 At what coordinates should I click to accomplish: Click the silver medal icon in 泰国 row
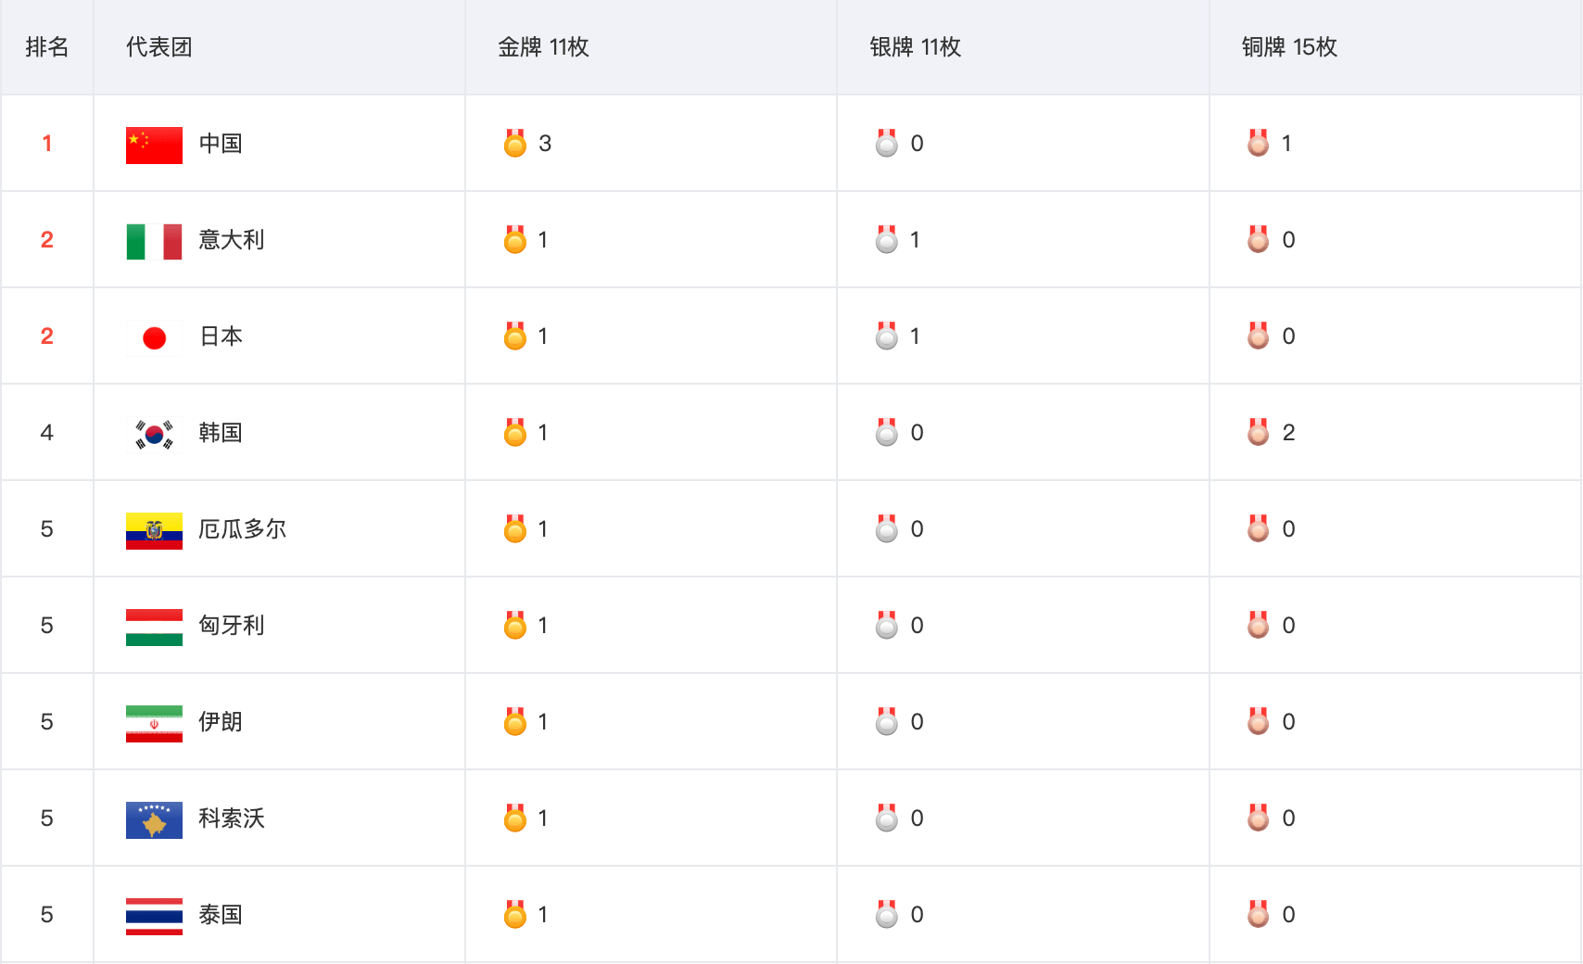click(x=887, y=914)
